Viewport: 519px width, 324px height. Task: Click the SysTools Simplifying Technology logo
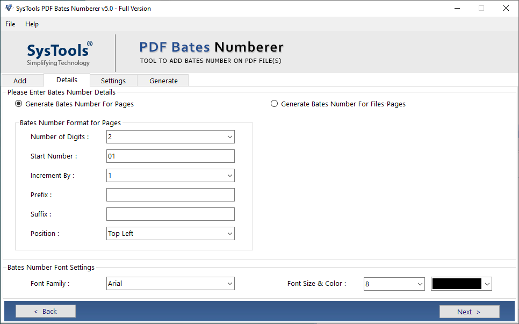point(59,54)
